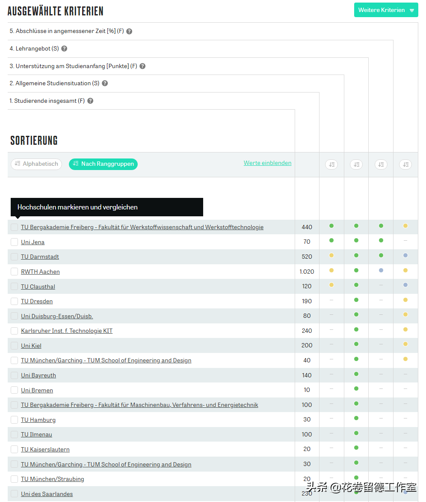
Task: Open help icon beside Lehrangebot (S)
Action: (64, 49)
